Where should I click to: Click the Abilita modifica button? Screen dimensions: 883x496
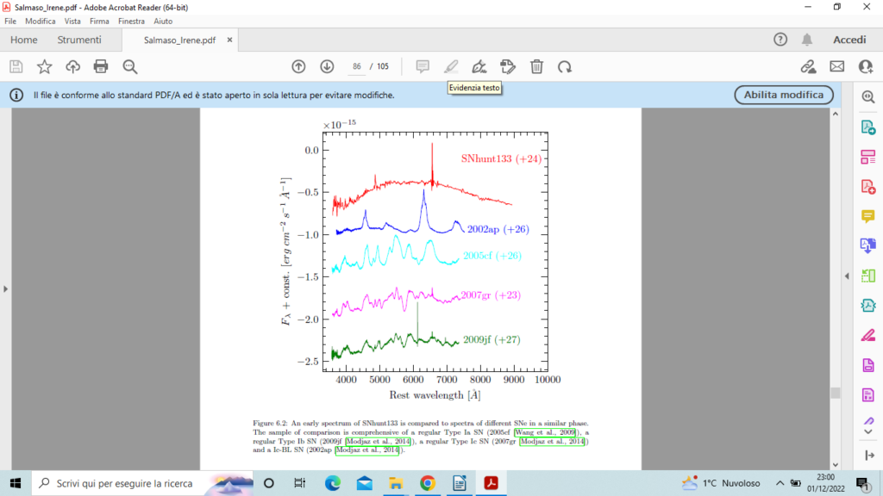[784, 95]
